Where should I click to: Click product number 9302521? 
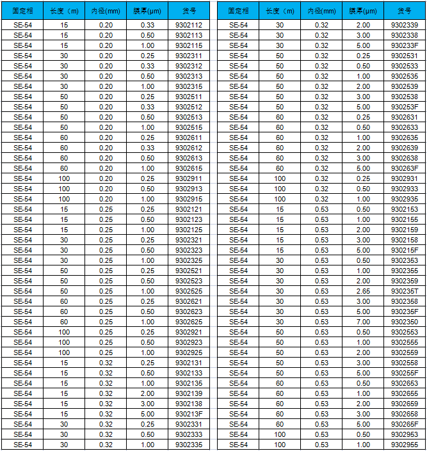(188, 271)
